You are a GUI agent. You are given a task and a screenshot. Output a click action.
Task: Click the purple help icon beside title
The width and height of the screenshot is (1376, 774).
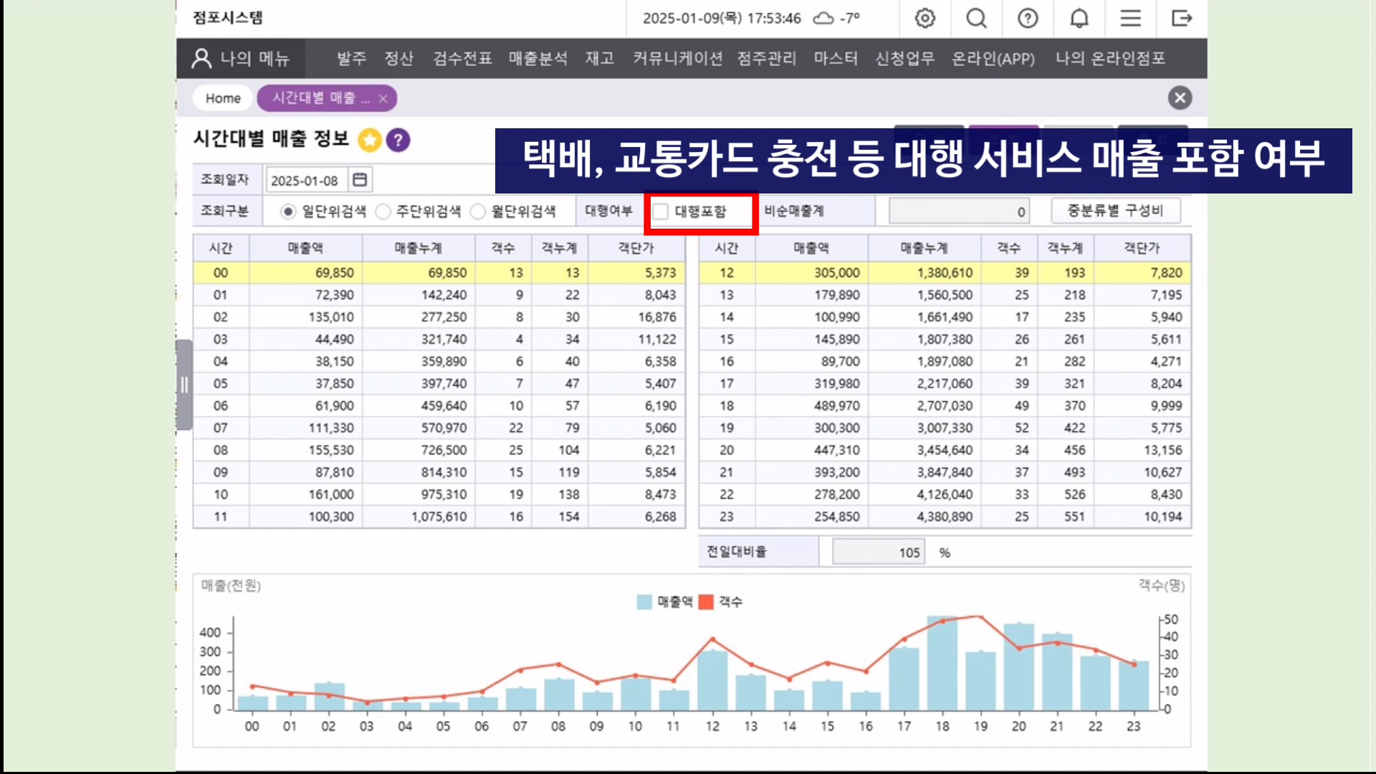(398, 140)
